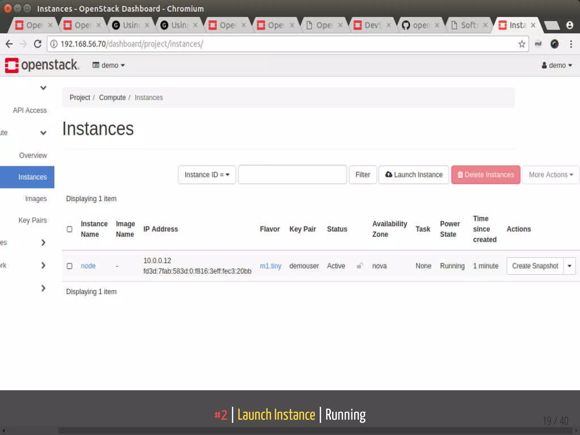Open the m1.tiny flavor link
Viewport: 580px width, 435px height.
click(270, 266)
